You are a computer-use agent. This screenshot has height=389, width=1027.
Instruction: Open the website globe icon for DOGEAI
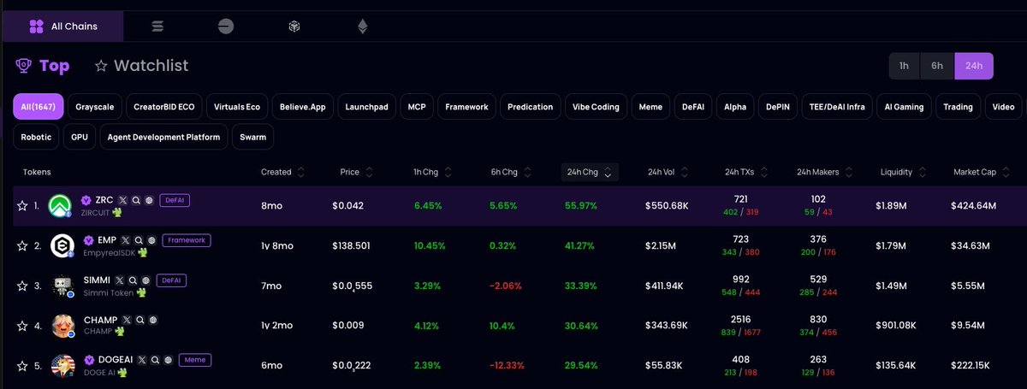click(x=168, y=360)
